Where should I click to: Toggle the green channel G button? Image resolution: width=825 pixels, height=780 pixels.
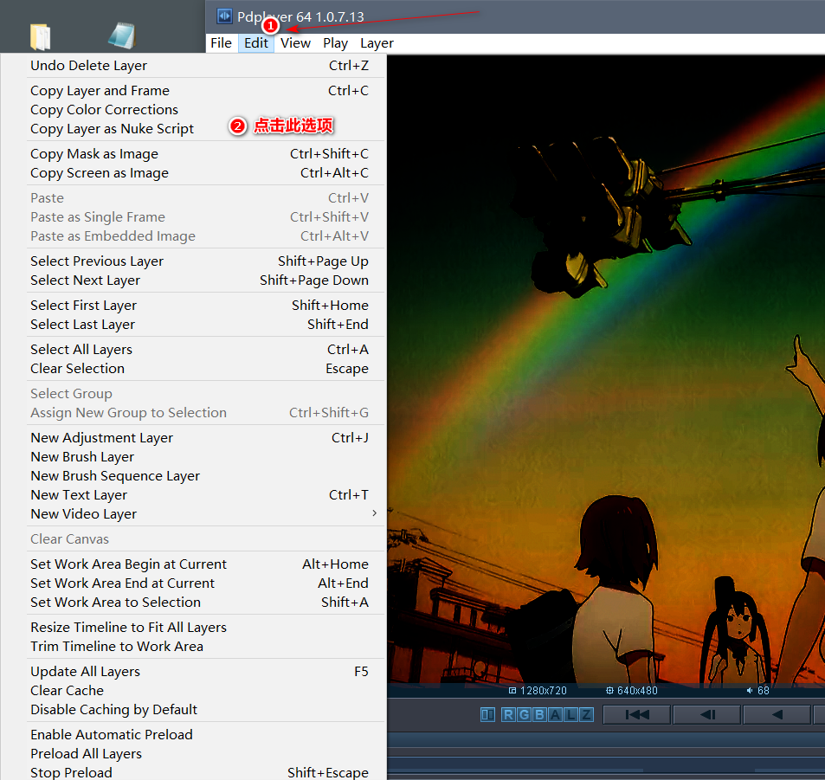tap(524, 714)
